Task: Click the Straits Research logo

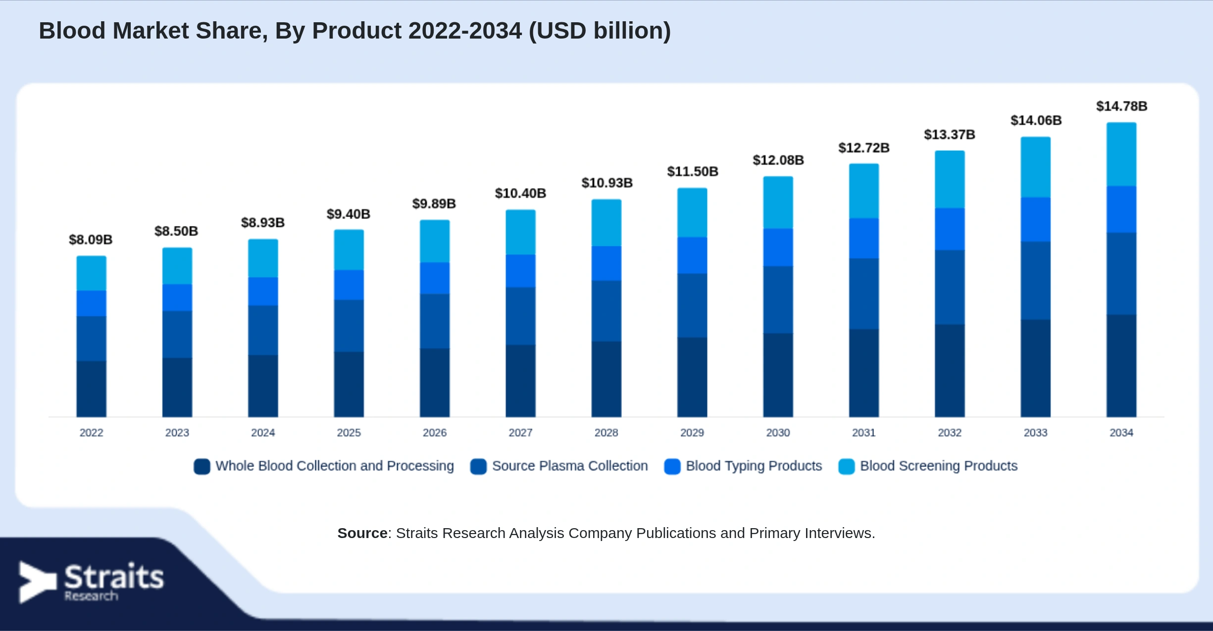Action: pos(91,582)
